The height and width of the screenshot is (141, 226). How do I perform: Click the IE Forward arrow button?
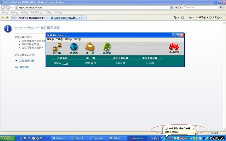(x=8, y=7)
